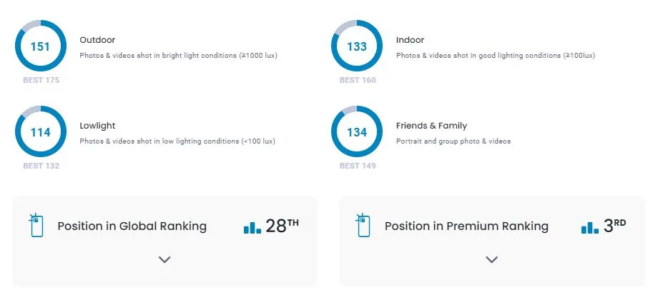
Task: Click the bar chart icon next to 28th
Action: point(252,227)
